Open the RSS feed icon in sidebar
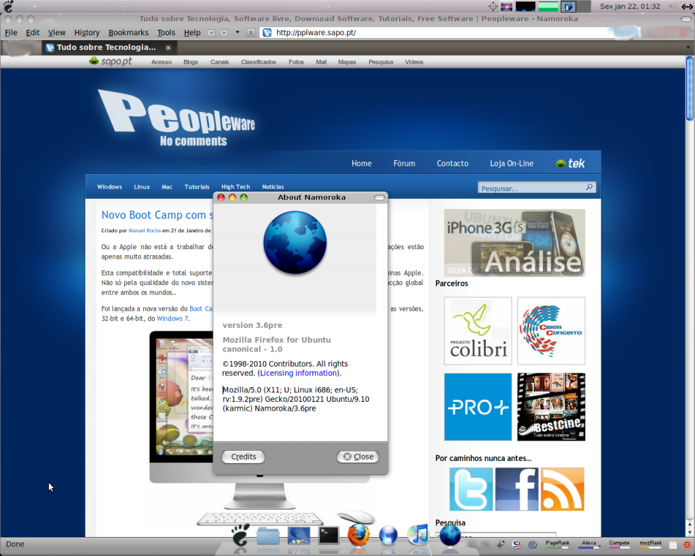The height and width of the screenshot is (556, 695). click(x=563, y=489)
